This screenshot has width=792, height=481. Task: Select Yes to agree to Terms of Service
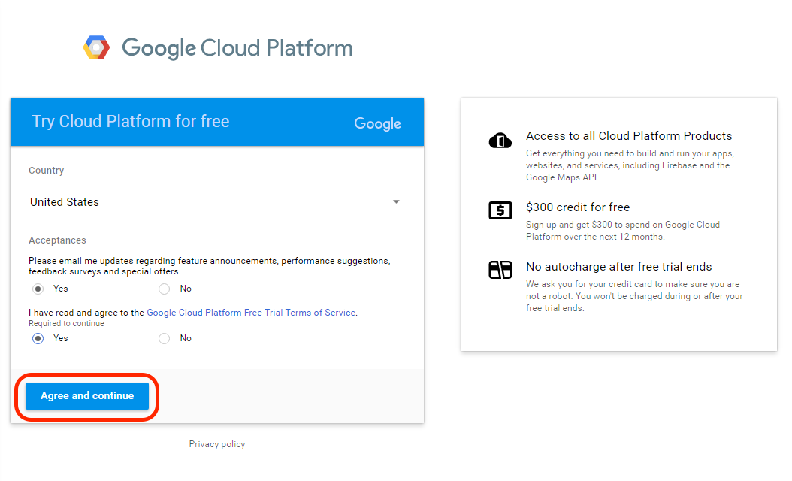(x=38, y=338)
